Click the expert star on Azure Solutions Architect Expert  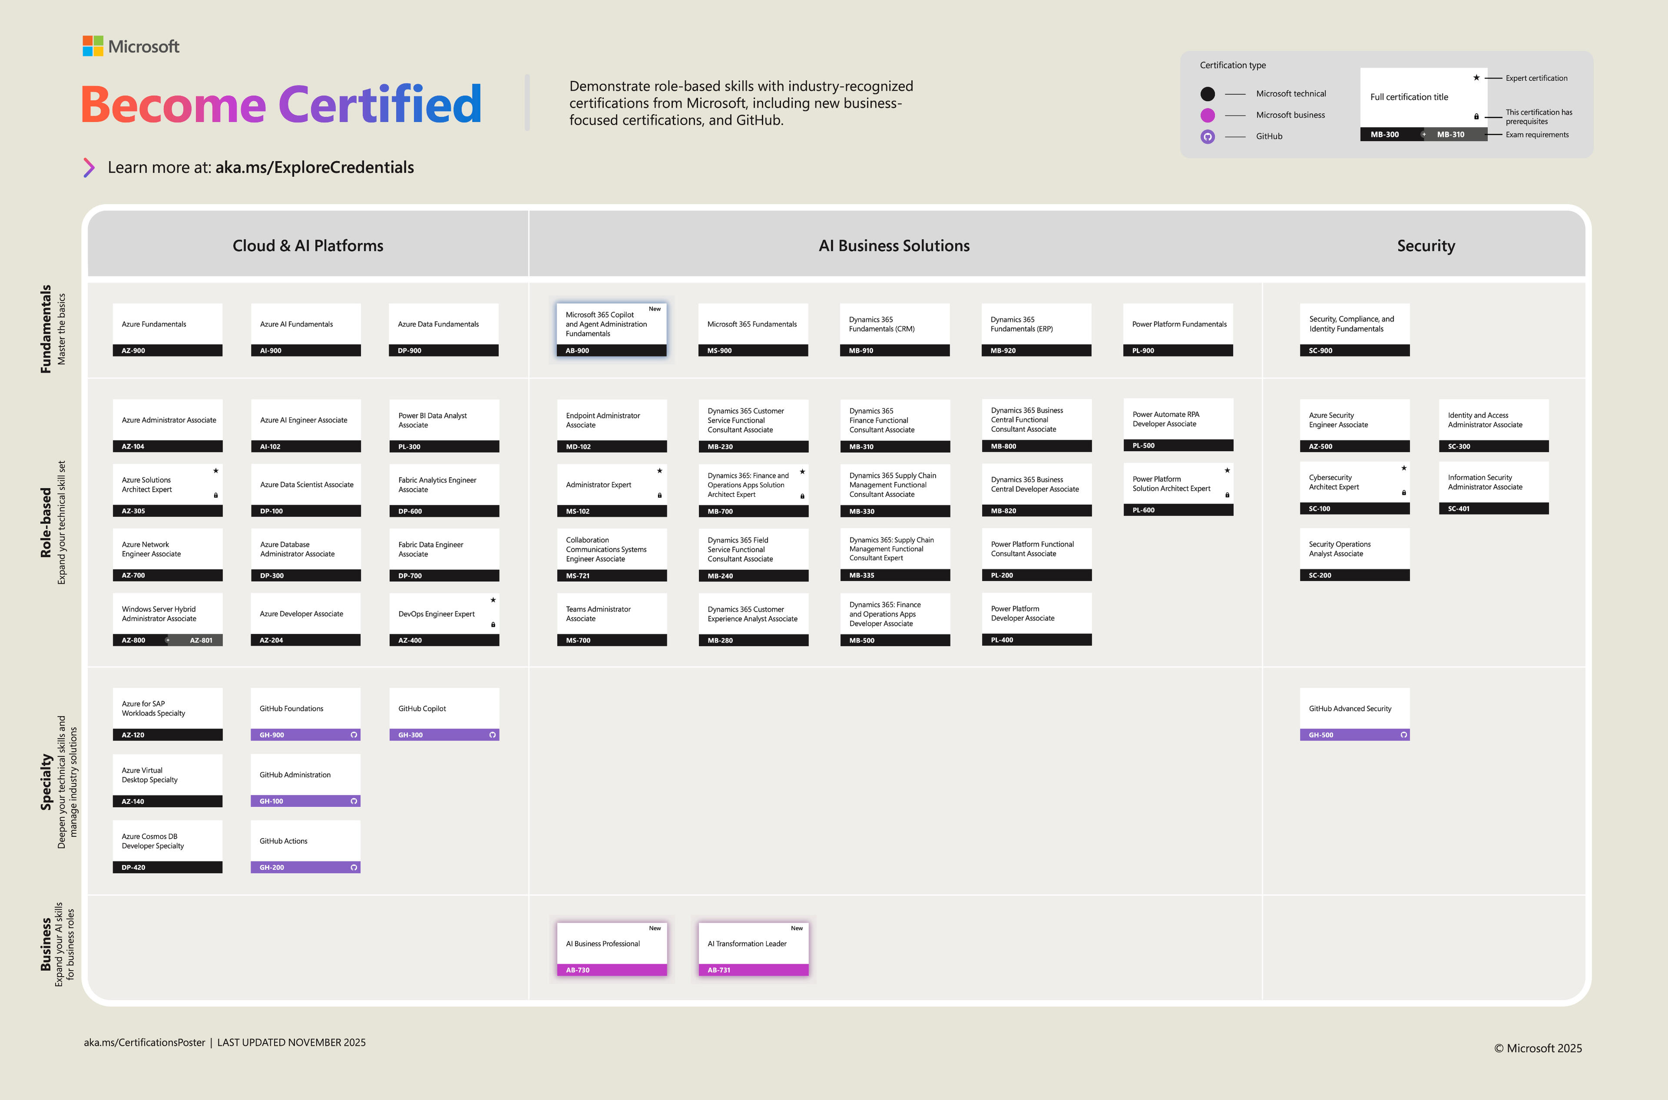tap(216, 471)
